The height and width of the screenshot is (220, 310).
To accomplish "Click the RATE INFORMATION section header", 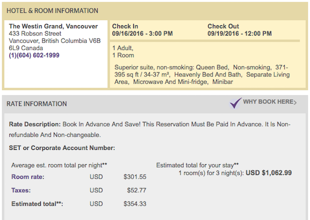I will [37, 104].
